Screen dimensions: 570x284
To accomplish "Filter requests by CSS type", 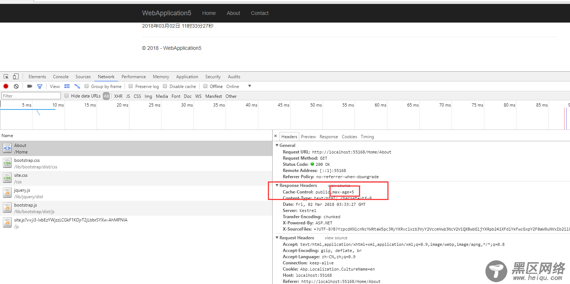I will (137, 96).
